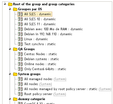Click the QA Groups folder icon
The height and width of the screenshot is (104, 113).
(15, 49)
